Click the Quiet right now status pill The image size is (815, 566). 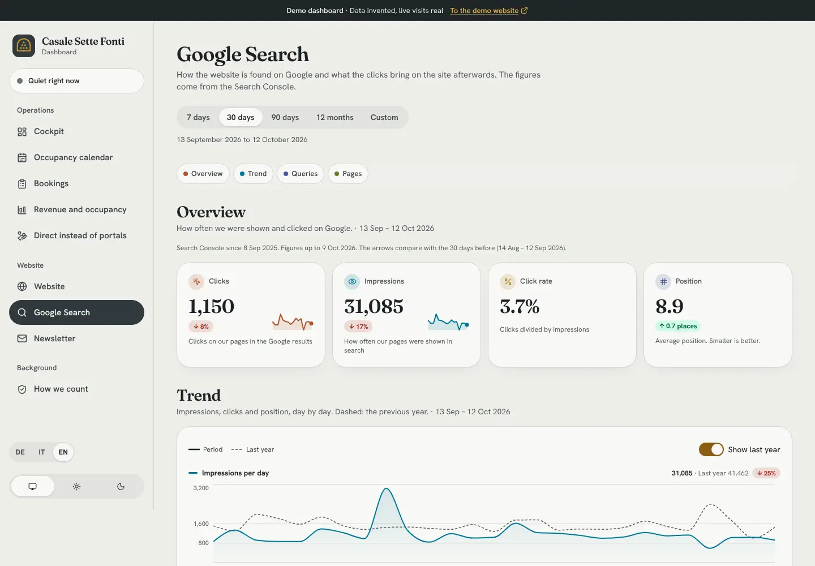[76, 81]
